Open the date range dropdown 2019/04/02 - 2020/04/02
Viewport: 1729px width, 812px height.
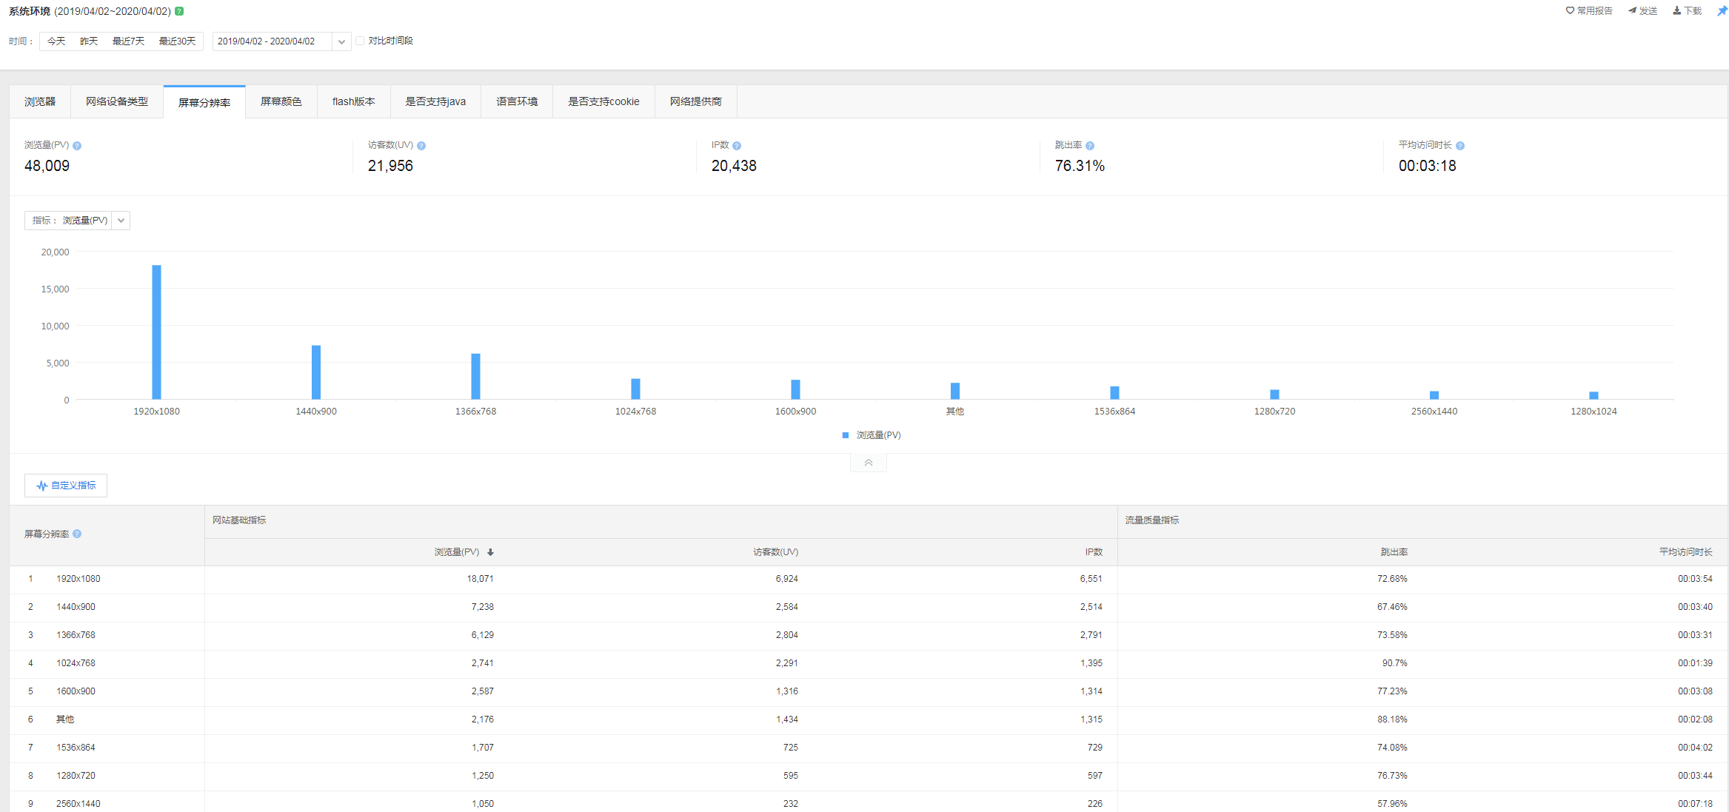[x=341, y=41]
